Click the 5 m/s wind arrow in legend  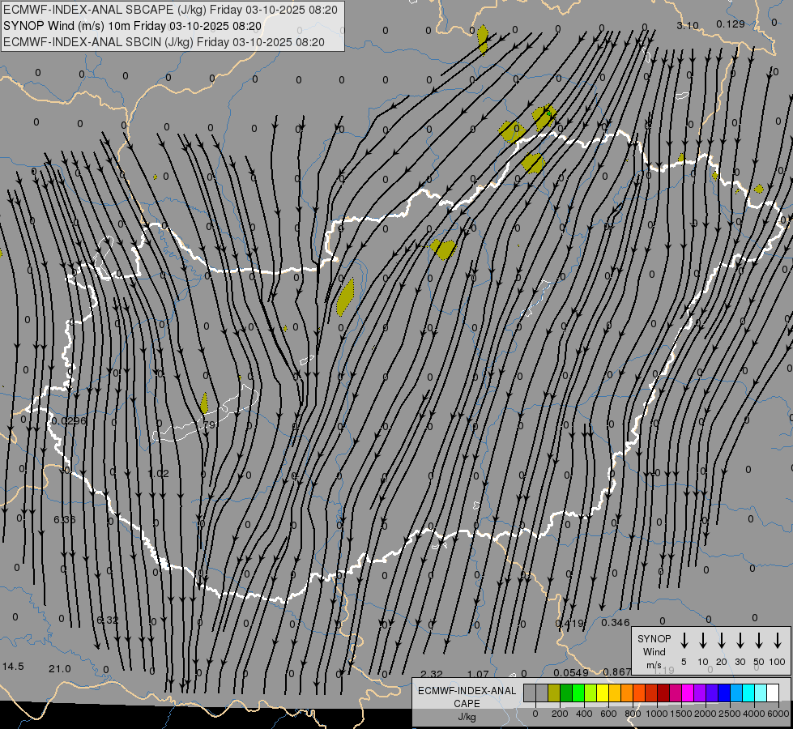[x=684, y=641]
